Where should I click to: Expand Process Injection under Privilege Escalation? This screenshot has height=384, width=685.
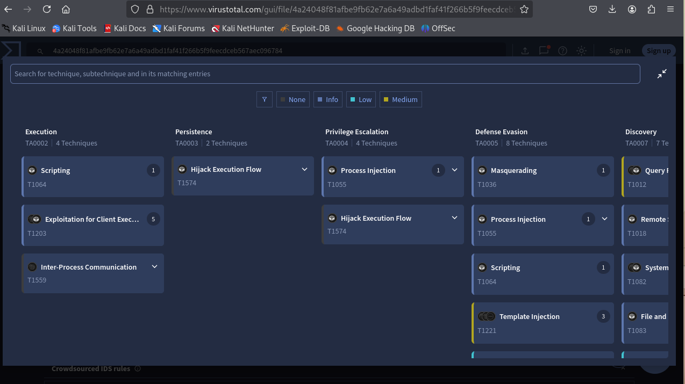tap(454, 170)
